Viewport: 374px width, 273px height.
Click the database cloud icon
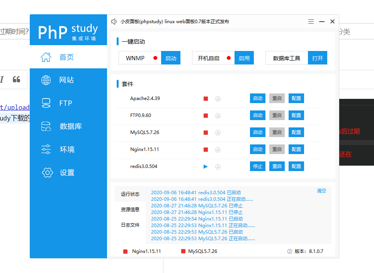pyautogui.click(x=46, y=126)
